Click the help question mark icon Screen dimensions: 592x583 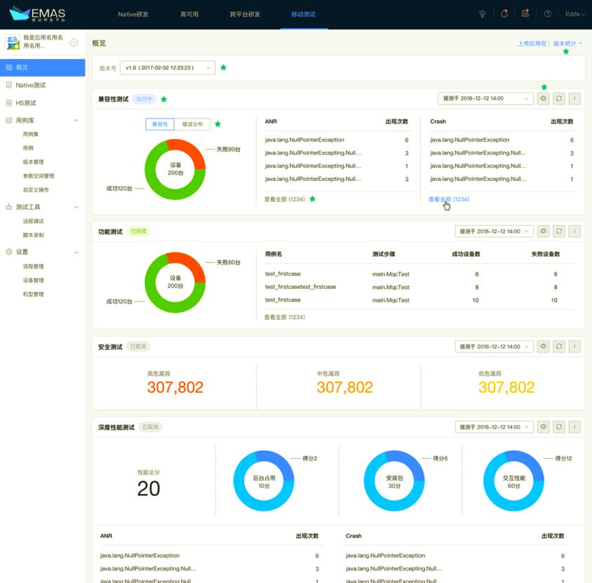(547, 14)
